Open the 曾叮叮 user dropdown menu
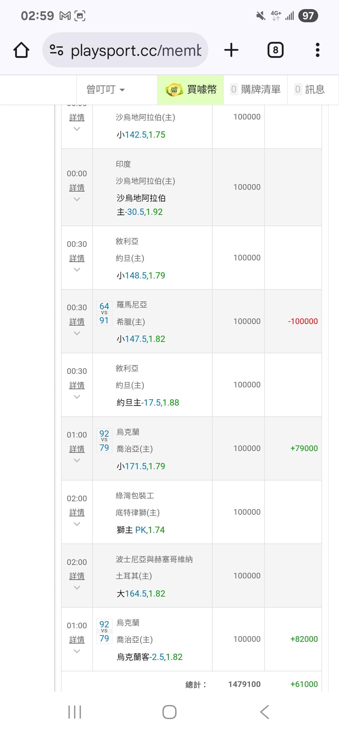 (x=105, y=90)
